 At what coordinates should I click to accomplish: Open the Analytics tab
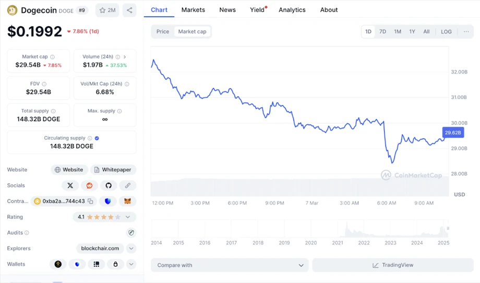pyautogui.click(x=292, y=10)
